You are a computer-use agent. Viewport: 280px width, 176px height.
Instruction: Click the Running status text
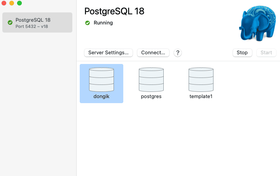(103, 23)
